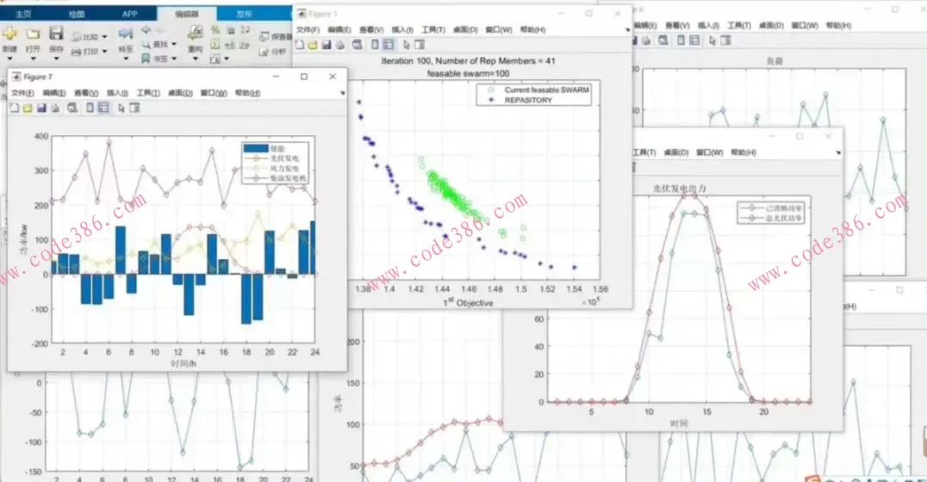Viewport: 927px width, 482px height.
Task: Click the Compare (比较) button in ribbon
Action: pos(86,37)
